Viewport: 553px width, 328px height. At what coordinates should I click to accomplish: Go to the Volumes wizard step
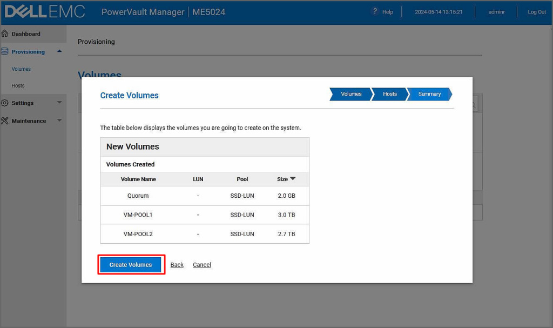click(350, 94)
